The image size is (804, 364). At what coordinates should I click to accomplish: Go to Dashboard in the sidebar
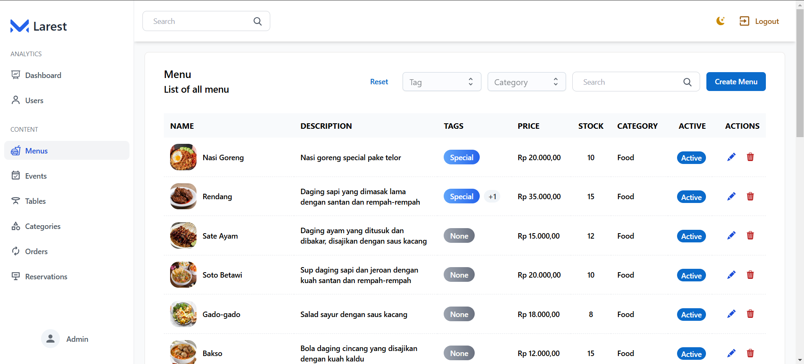43,75
